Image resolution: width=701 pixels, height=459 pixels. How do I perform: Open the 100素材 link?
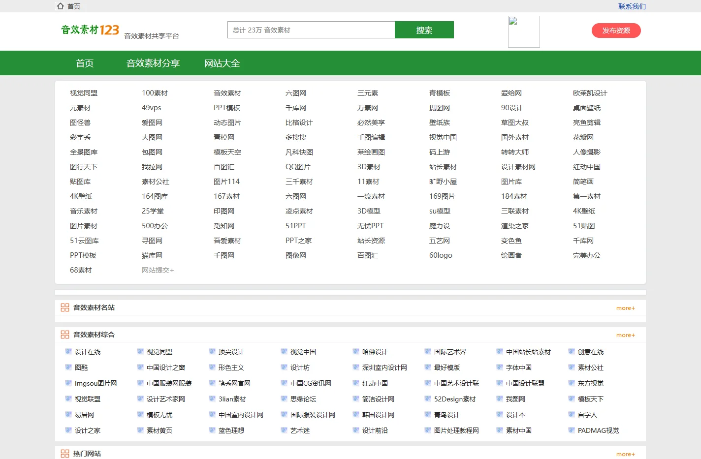pyautogui.click(x=155, y=93)
